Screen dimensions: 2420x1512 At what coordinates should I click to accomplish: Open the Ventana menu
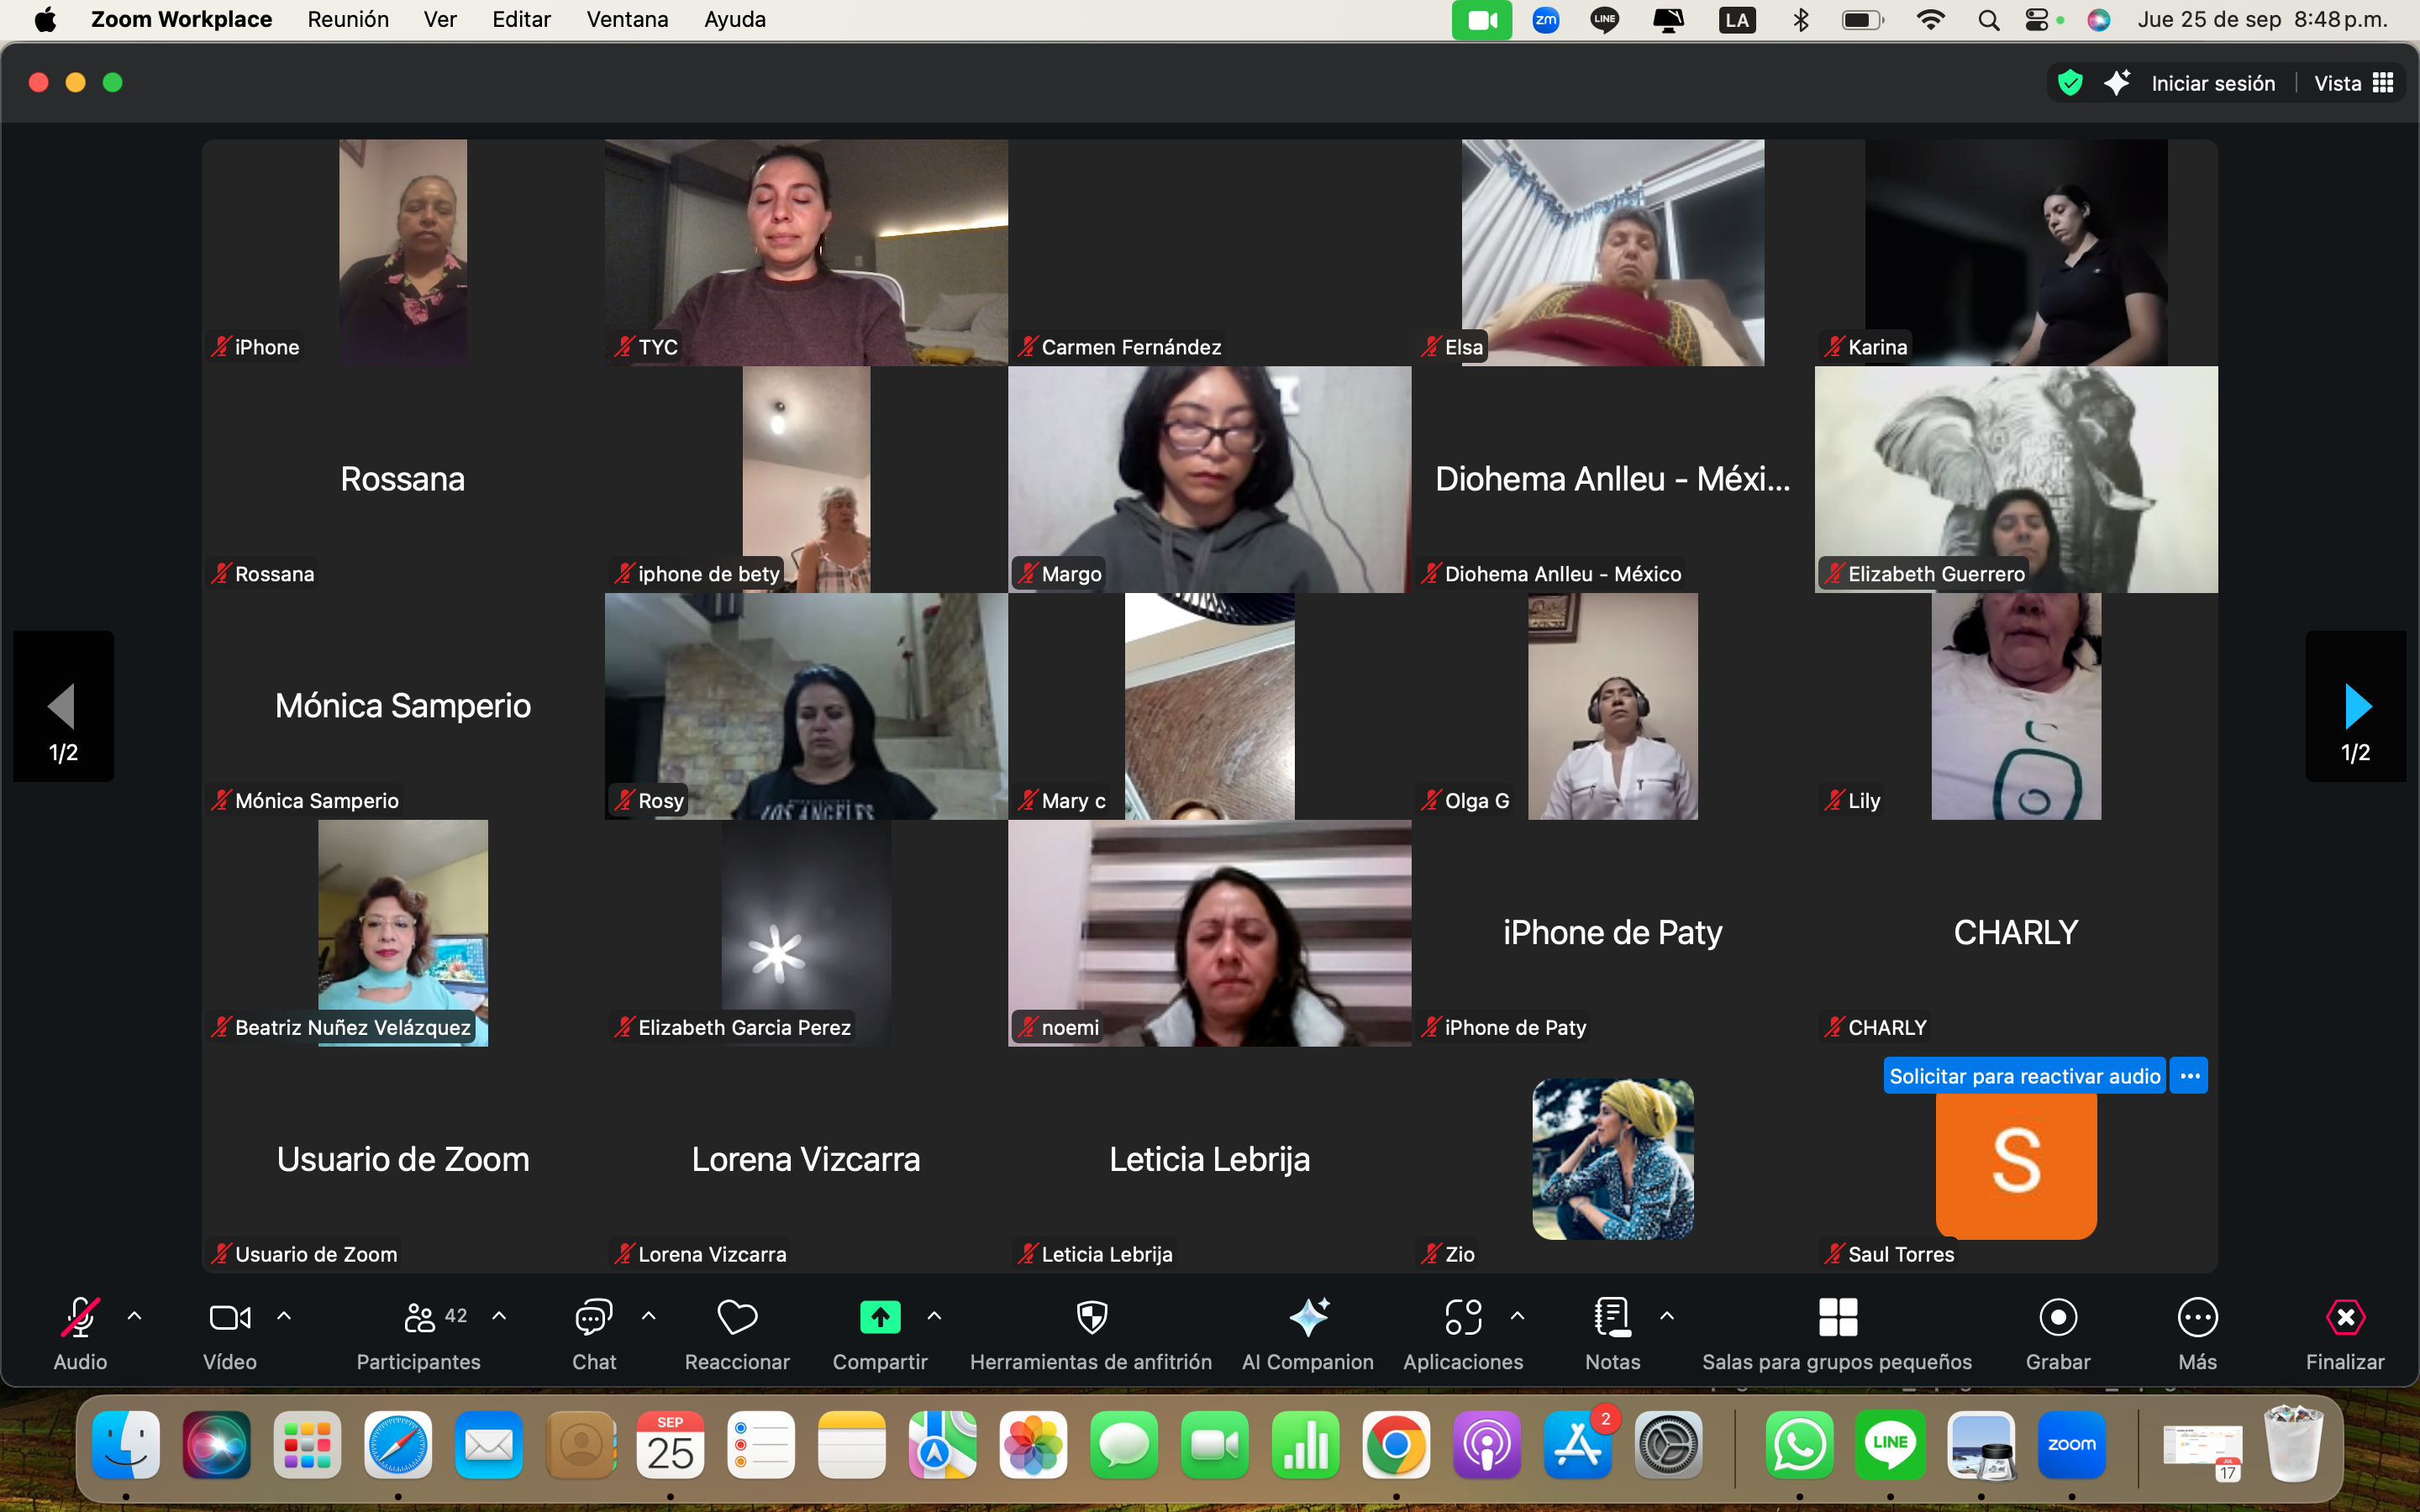627,19
